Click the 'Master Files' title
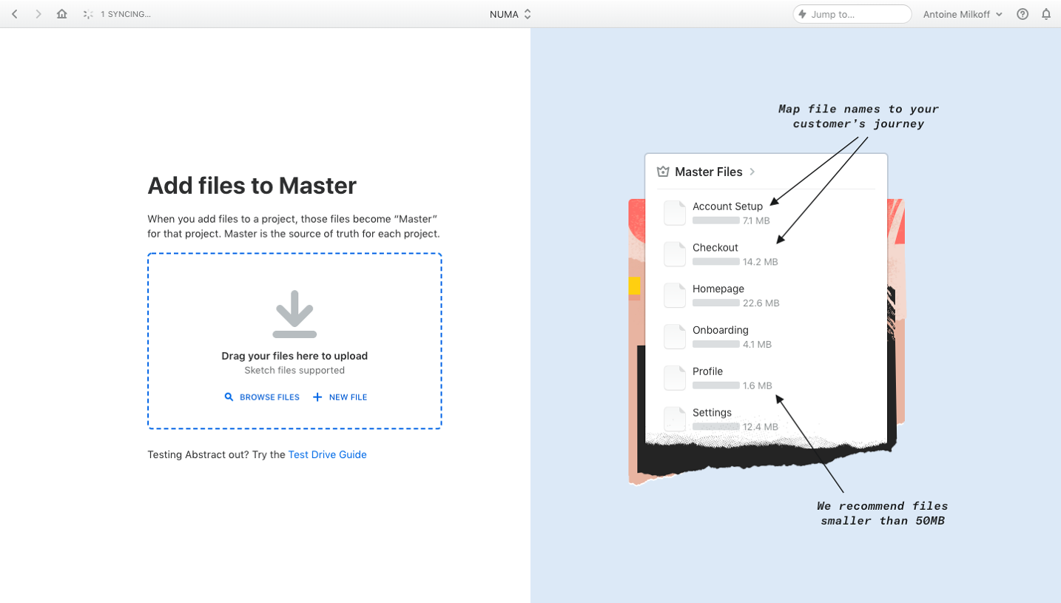This screenshot has width=1061, height=603. 708,172
